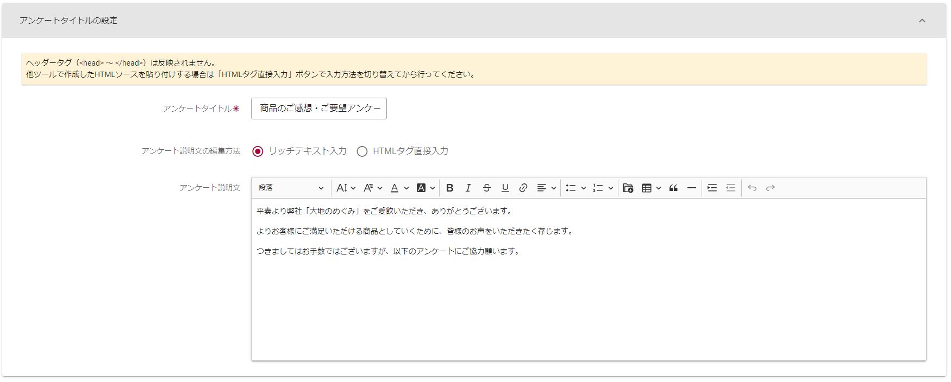Open the text alignment dropdown
This screenshot has height=382, width=951.
pyautogui.click(x=546, y=188)
